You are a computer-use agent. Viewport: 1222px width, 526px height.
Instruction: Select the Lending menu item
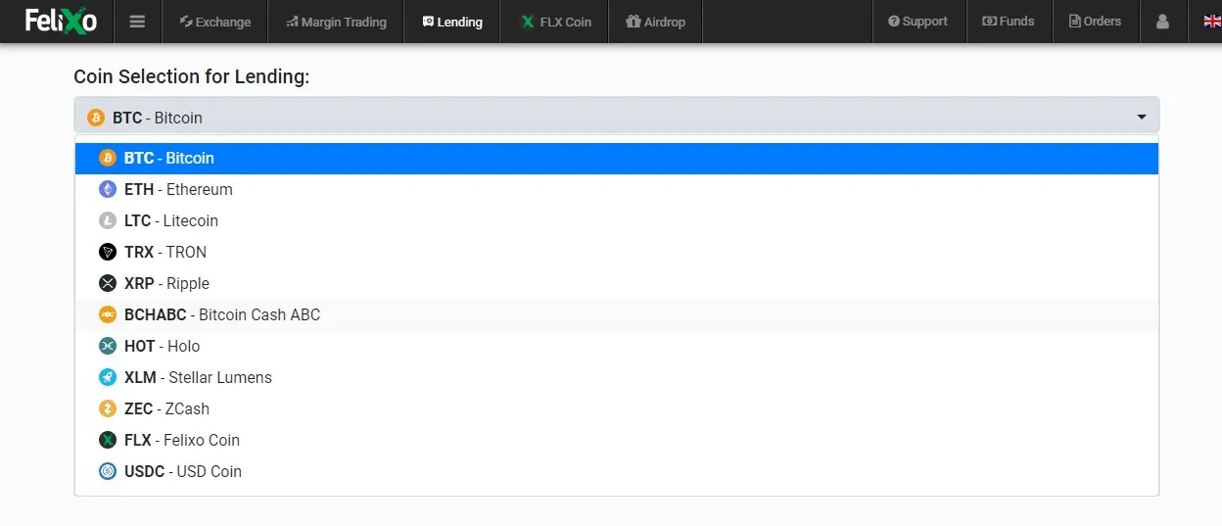pos(452,22)
